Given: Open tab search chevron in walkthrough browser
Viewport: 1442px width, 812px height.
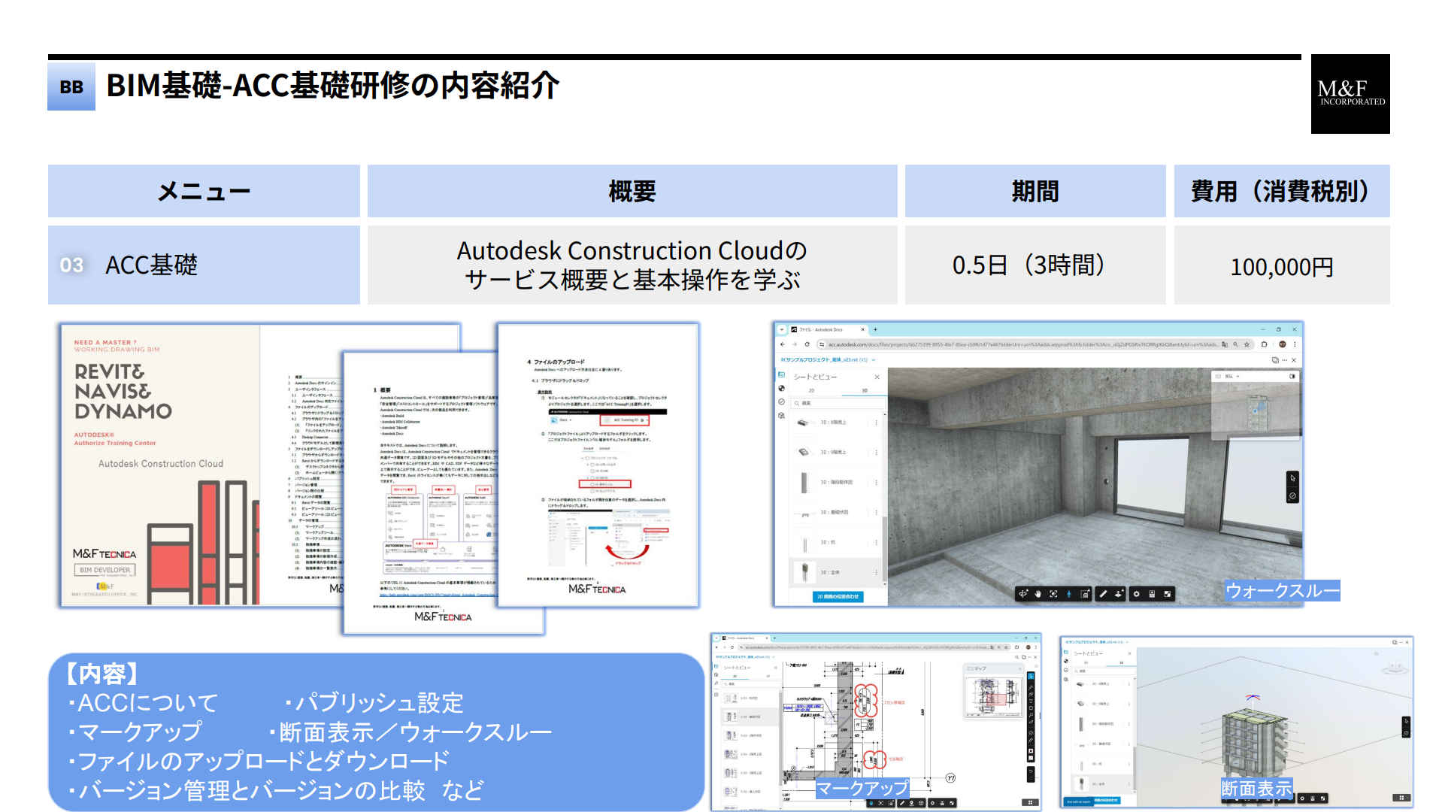Looking at the screenshot, I should click(x=782, y=329).
